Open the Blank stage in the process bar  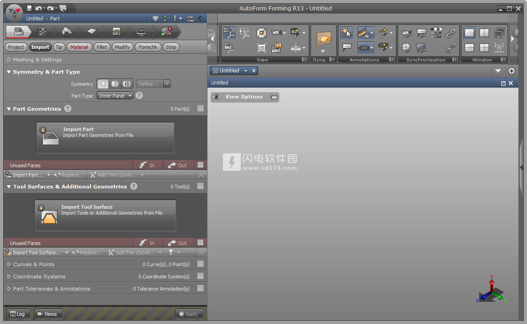tap(92, 32)
